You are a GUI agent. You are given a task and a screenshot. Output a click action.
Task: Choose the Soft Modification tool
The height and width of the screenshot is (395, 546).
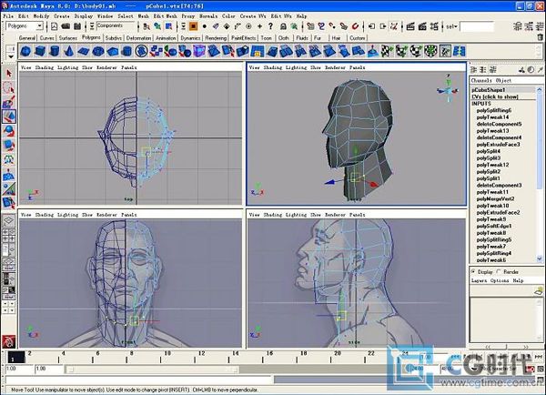click(9, 175)
